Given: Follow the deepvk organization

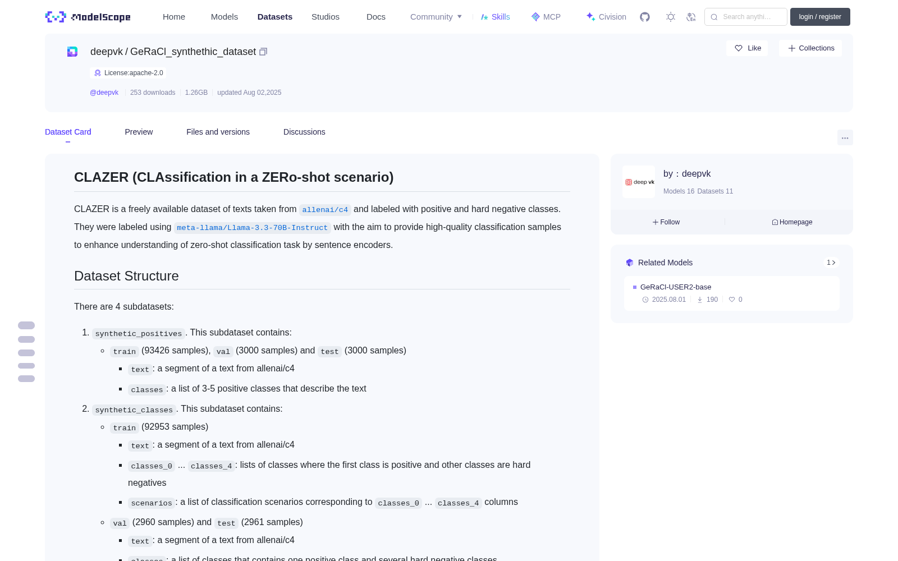Looking at the screenshot, I should coord(666,222).
